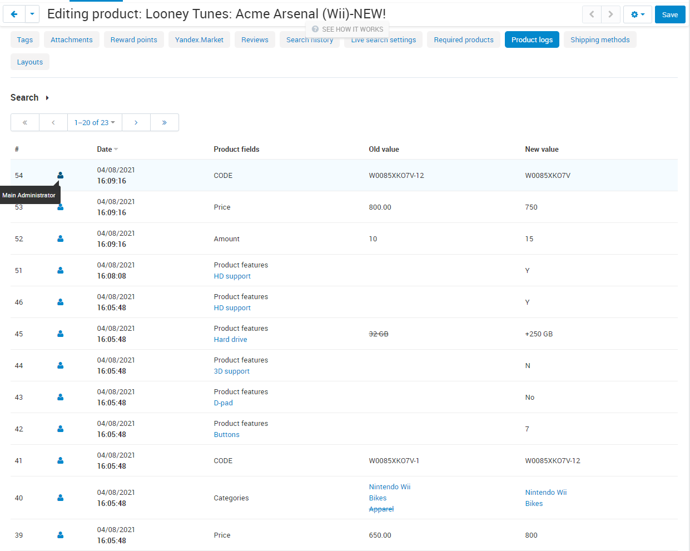Click the new price value 750
This screenshot has width=690, height=551.
pyautogui.click(x=531, y=207)
